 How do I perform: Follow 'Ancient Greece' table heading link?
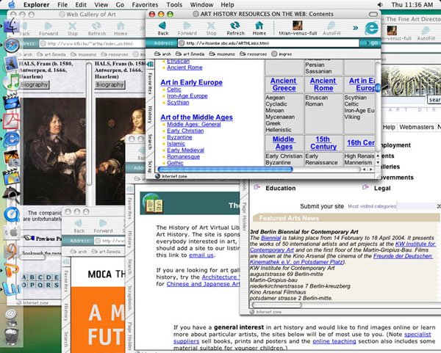click(284, 84)
